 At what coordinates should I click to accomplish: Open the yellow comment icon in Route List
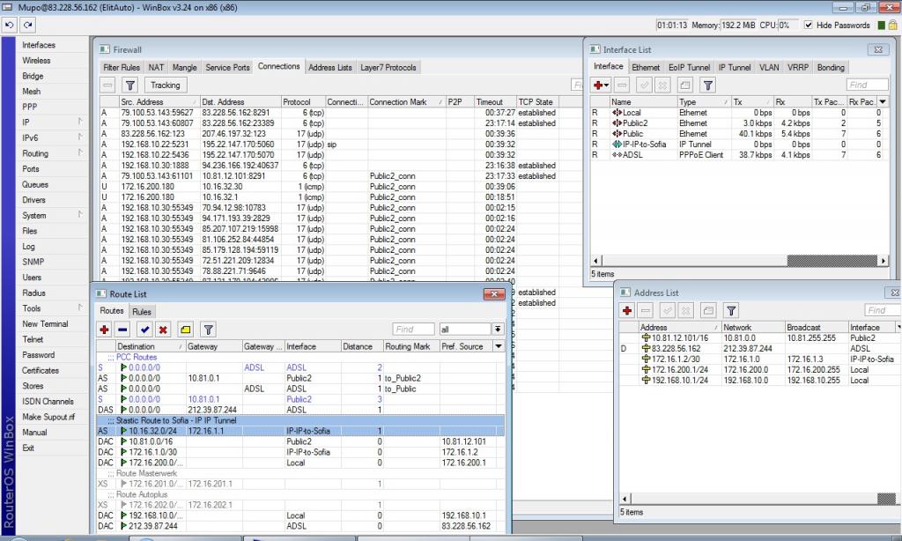[185, 330]
